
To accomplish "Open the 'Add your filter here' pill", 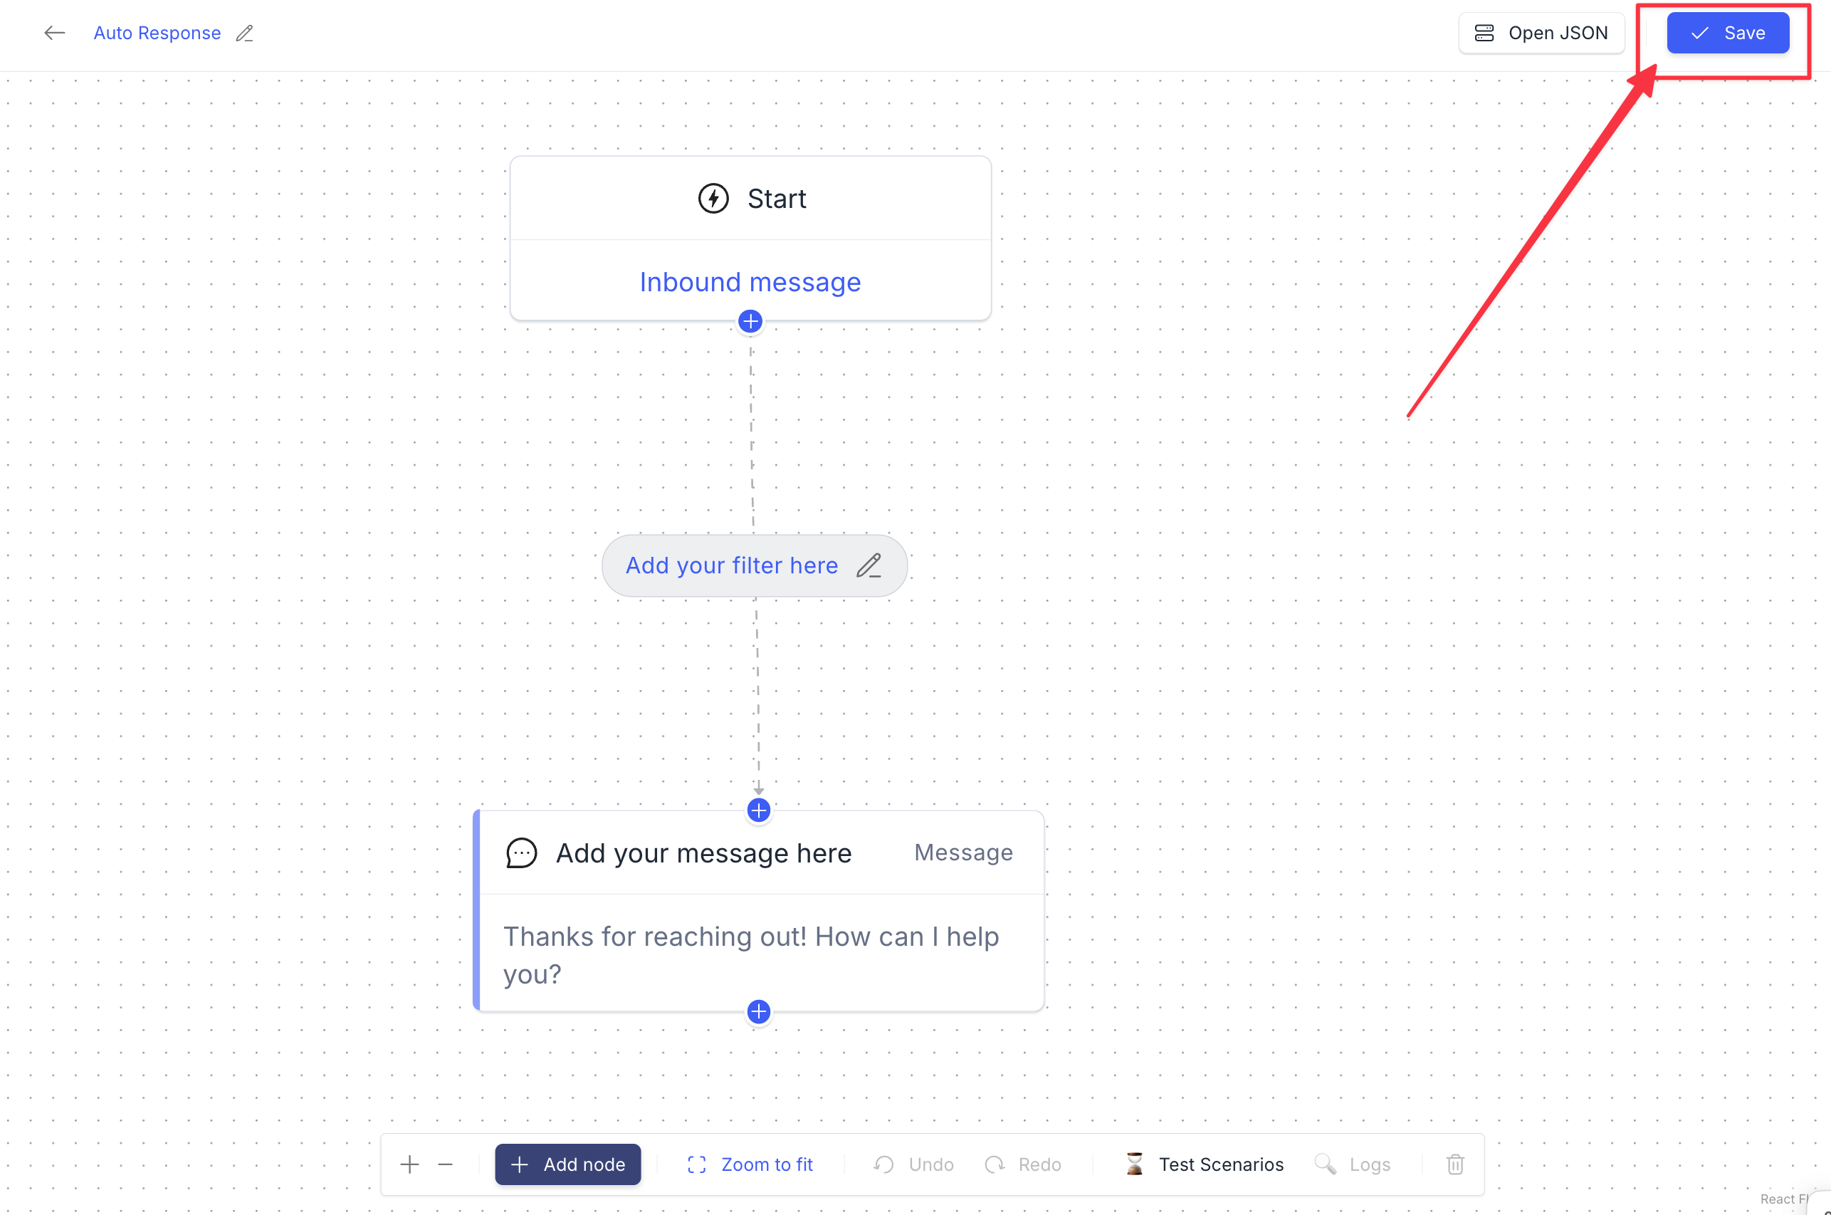I will click(732, 565).
